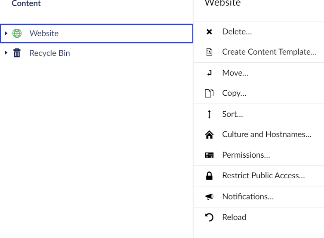Click the Content section heading
Image resolution: width=324 pixels, height=238 pixels.
coord(26,3)
